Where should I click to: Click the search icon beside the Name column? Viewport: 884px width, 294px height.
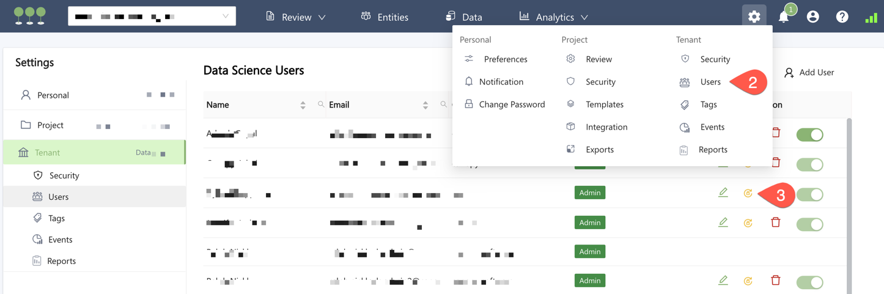pyautogui.click(x=321, y=105)
